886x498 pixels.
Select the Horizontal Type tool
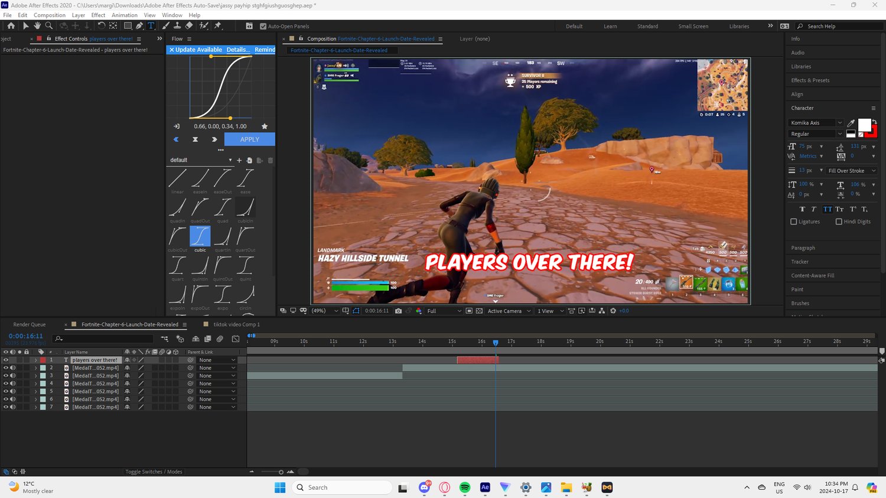(151, 26)
